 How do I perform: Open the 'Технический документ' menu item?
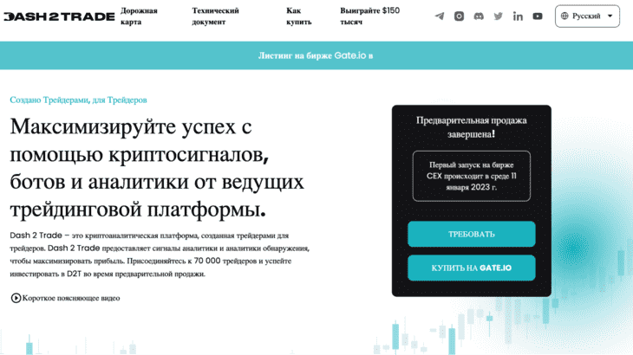click(x=215, y=16)
